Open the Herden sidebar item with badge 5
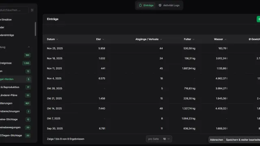The image size is (260, 146). click(x=15, y=79)
